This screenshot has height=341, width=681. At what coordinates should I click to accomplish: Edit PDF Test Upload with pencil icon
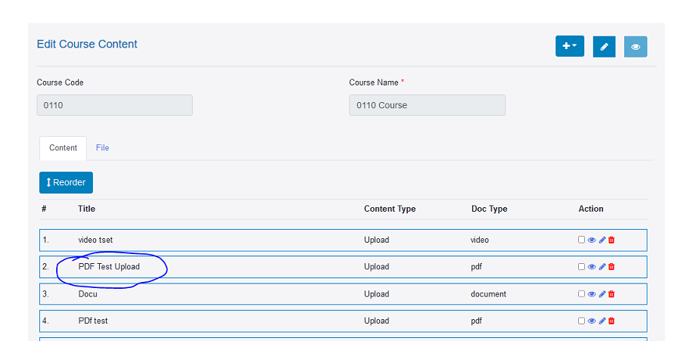pos(602,267)
